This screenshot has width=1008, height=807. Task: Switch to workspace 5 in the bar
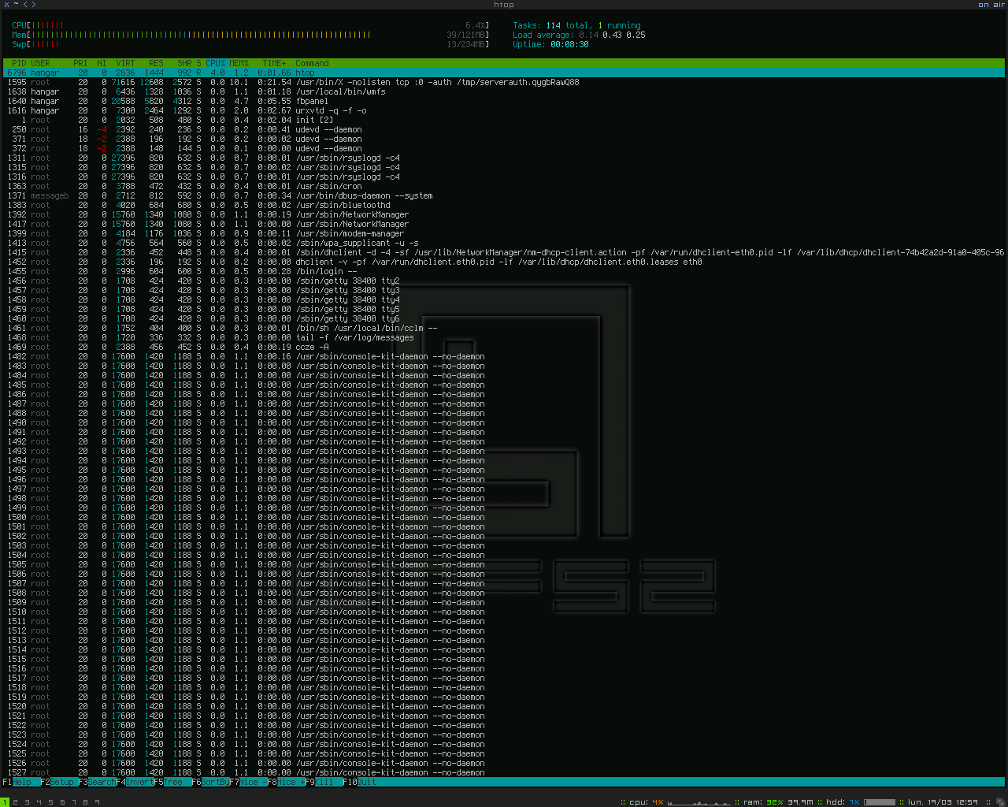[x=50, y=802]
